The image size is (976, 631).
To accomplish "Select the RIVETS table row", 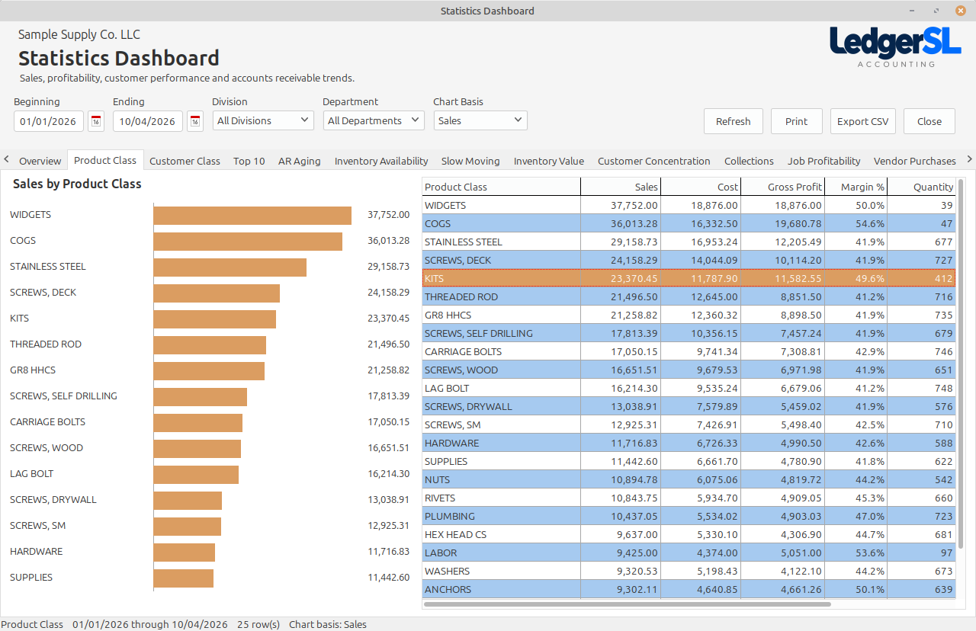I will [x=689, y=498].
